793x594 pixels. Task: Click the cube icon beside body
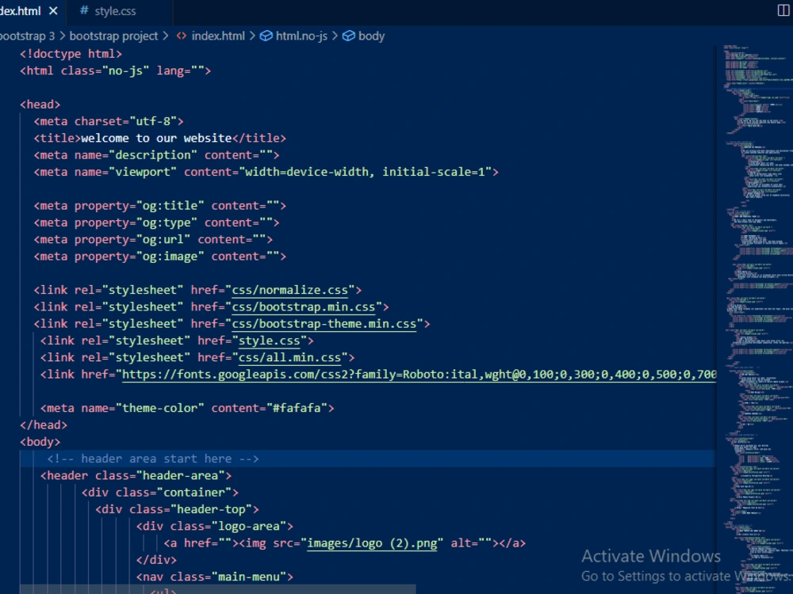[x=348, y=36]
